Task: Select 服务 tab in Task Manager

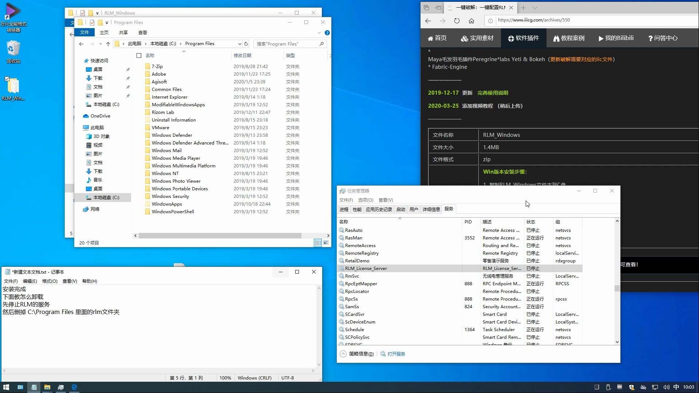Action: point(449,209)
